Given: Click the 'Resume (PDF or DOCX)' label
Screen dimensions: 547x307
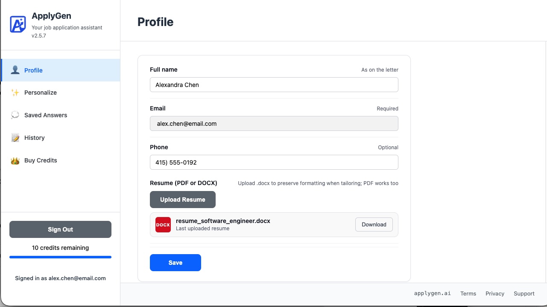Looking at the screenshot, I should coord(184,183).
